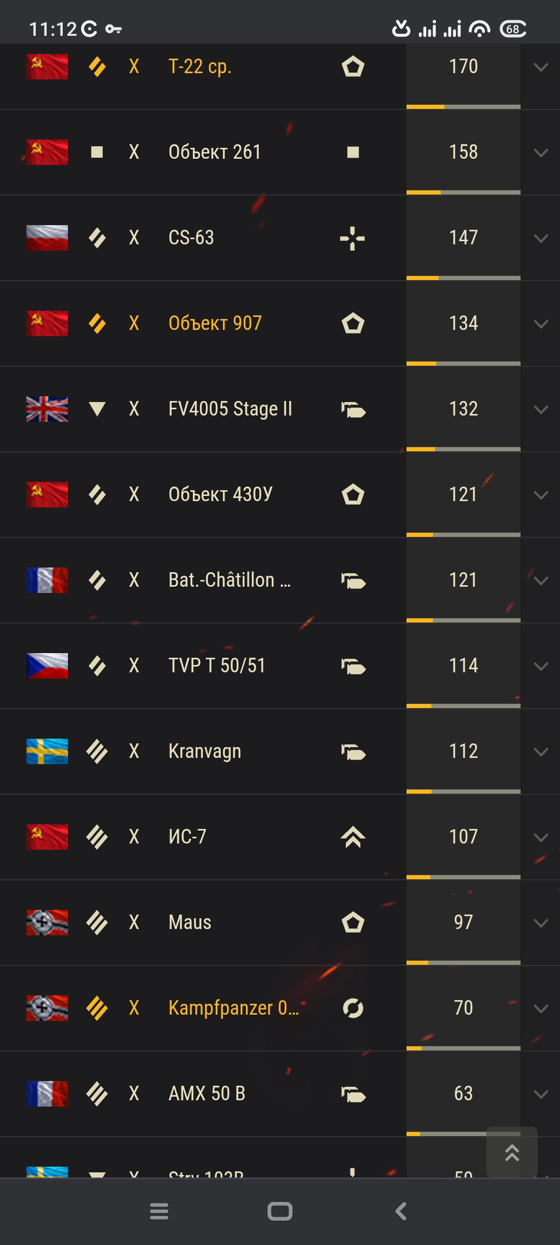Tap the heavy tank class icon for Maus

(x=97, y=922)
